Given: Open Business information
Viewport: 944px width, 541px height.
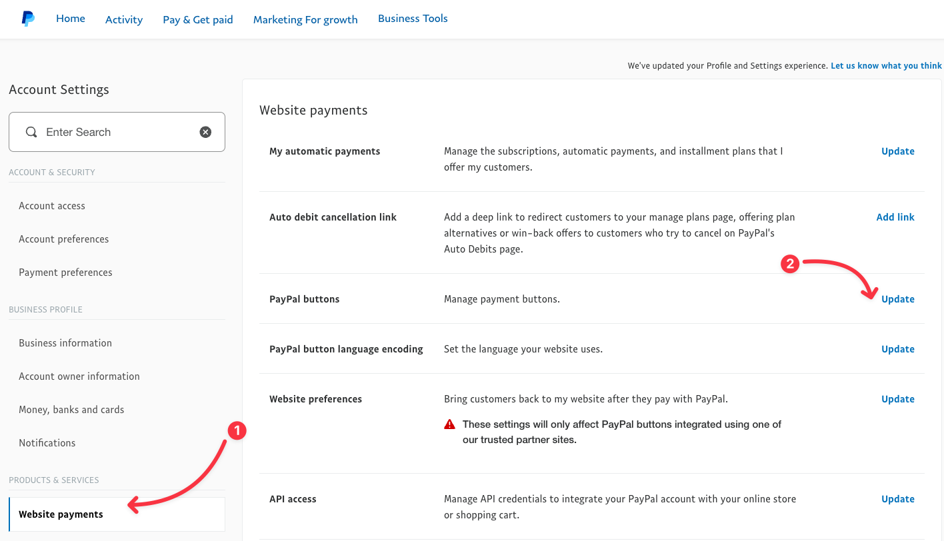Looking at the screenshot, I should coord(65,343).
